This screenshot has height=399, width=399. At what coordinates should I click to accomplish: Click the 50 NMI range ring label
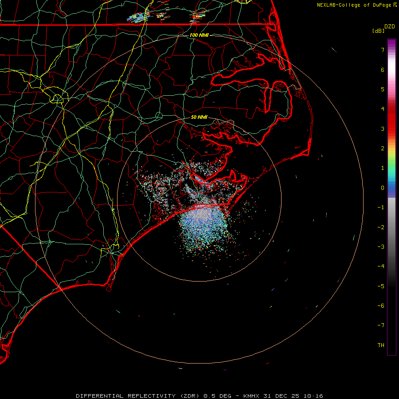pyautogui.click(x=199, y=117)
